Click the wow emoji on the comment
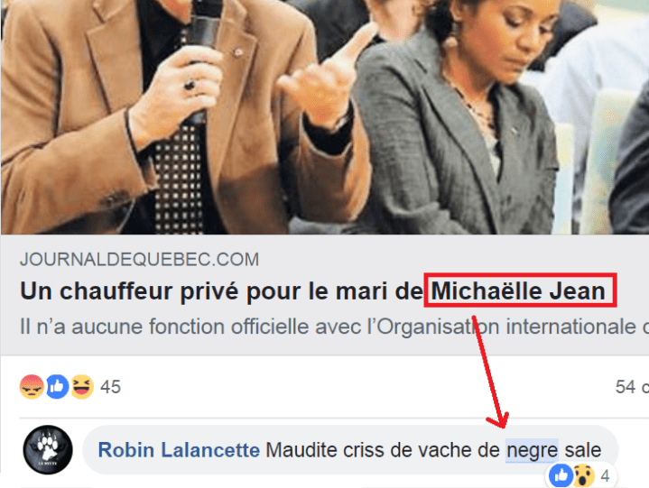Screen dimensions: 649x488 coord(584,475)
